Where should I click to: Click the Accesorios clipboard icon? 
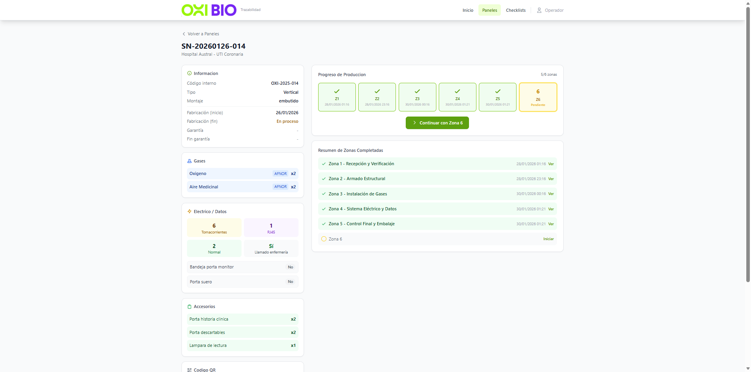tap(189, 306)
